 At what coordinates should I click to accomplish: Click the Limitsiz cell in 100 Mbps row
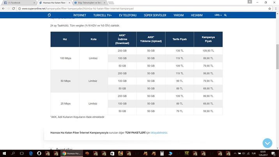pos(93,58)
